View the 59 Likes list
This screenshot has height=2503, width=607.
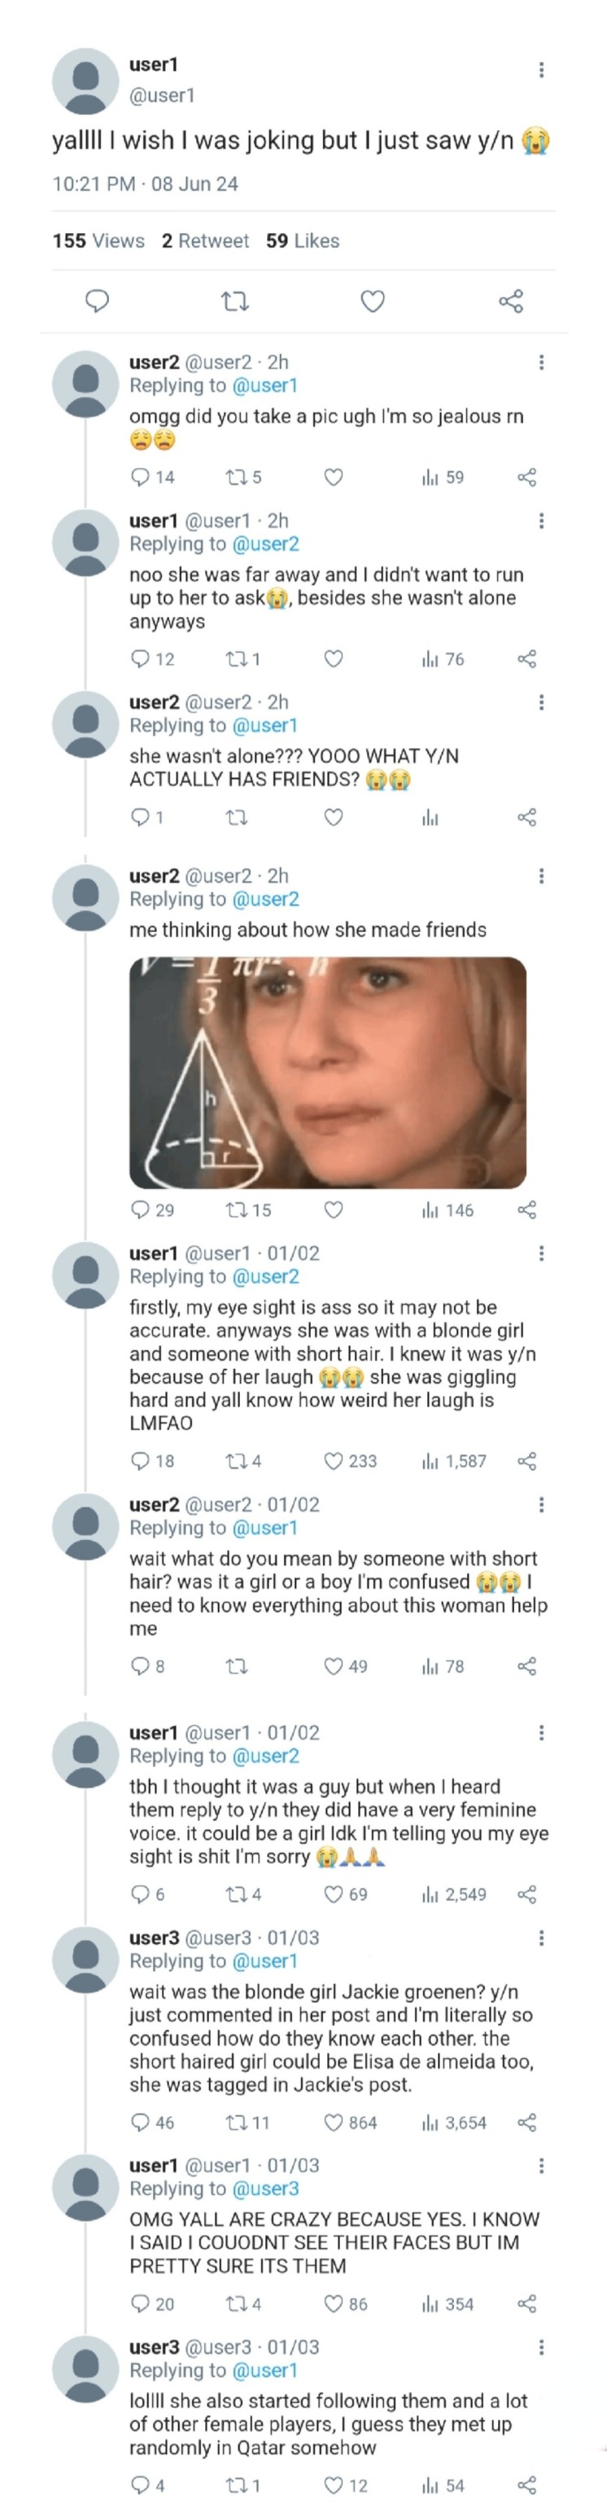pos(303,241)
